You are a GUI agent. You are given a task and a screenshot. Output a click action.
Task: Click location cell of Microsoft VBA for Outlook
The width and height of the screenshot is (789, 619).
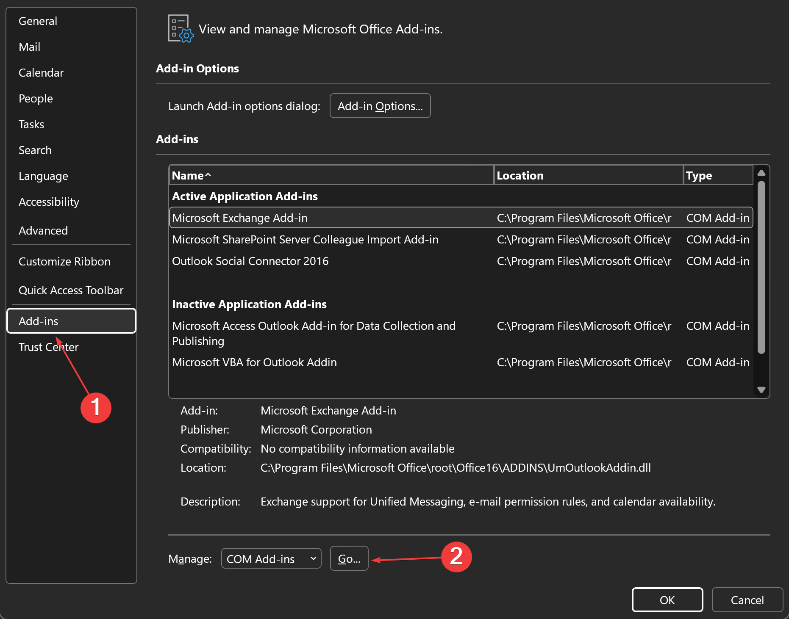[x=584, y=362]
